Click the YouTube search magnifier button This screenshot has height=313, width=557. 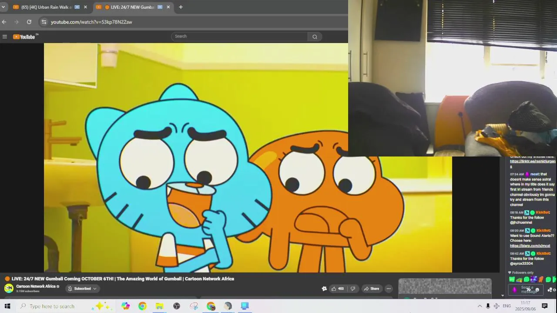click(315, 37)
